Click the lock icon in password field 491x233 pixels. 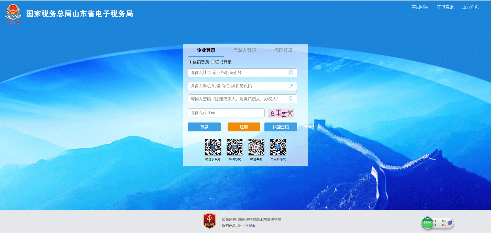[291, 99]
